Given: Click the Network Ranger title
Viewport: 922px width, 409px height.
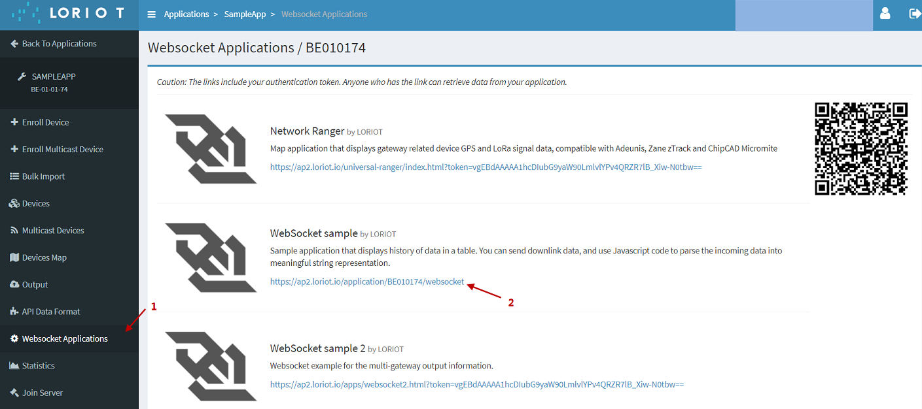Looking at the screenshot, I should tap(307, 131).
